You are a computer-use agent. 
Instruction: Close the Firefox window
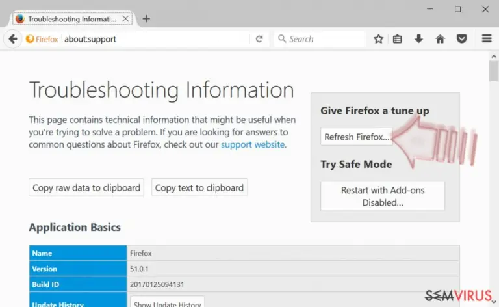point(485,9)
